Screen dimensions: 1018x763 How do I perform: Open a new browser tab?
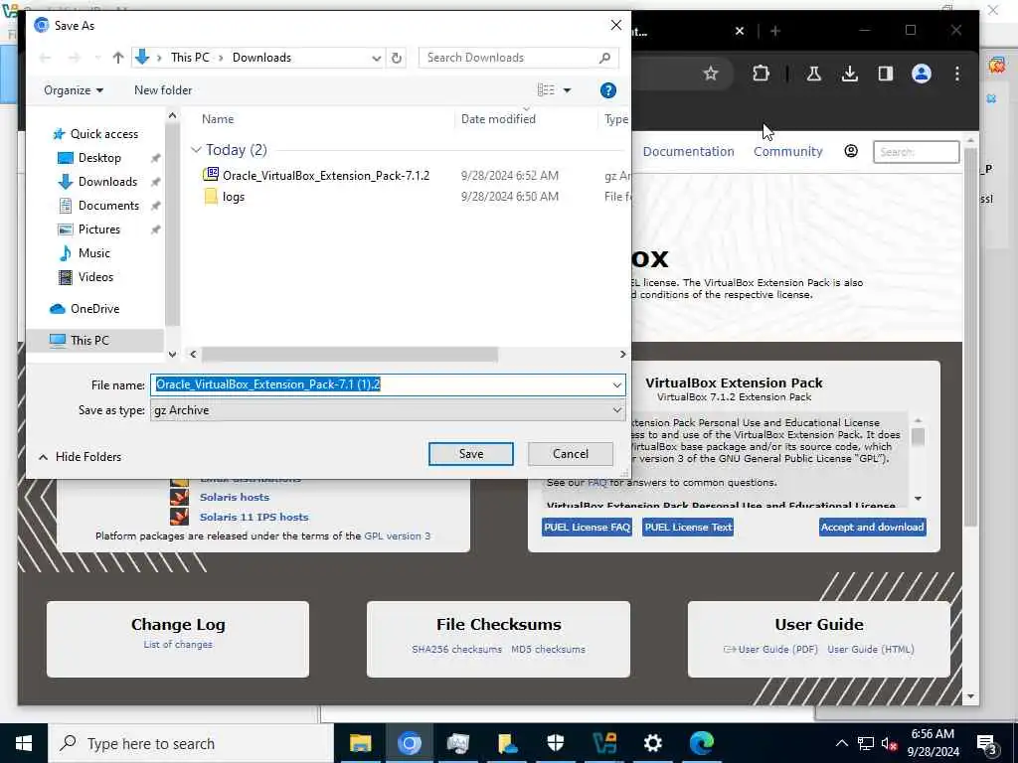point(775,31)
